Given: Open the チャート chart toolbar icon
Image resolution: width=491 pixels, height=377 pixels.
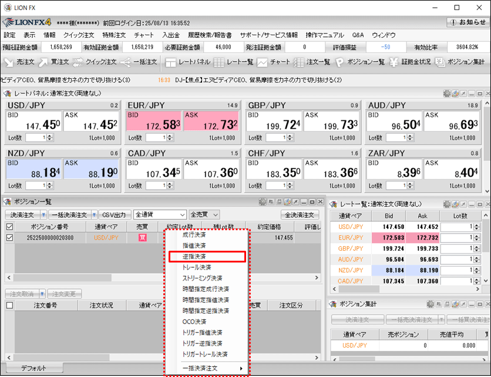Looking at the screenshot, I should coord(274,62).
